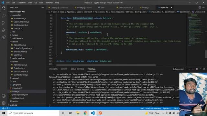207x116 pixels.
Task: Open the orange Postman app on the taskbar
Action: [x=100, y=113]
